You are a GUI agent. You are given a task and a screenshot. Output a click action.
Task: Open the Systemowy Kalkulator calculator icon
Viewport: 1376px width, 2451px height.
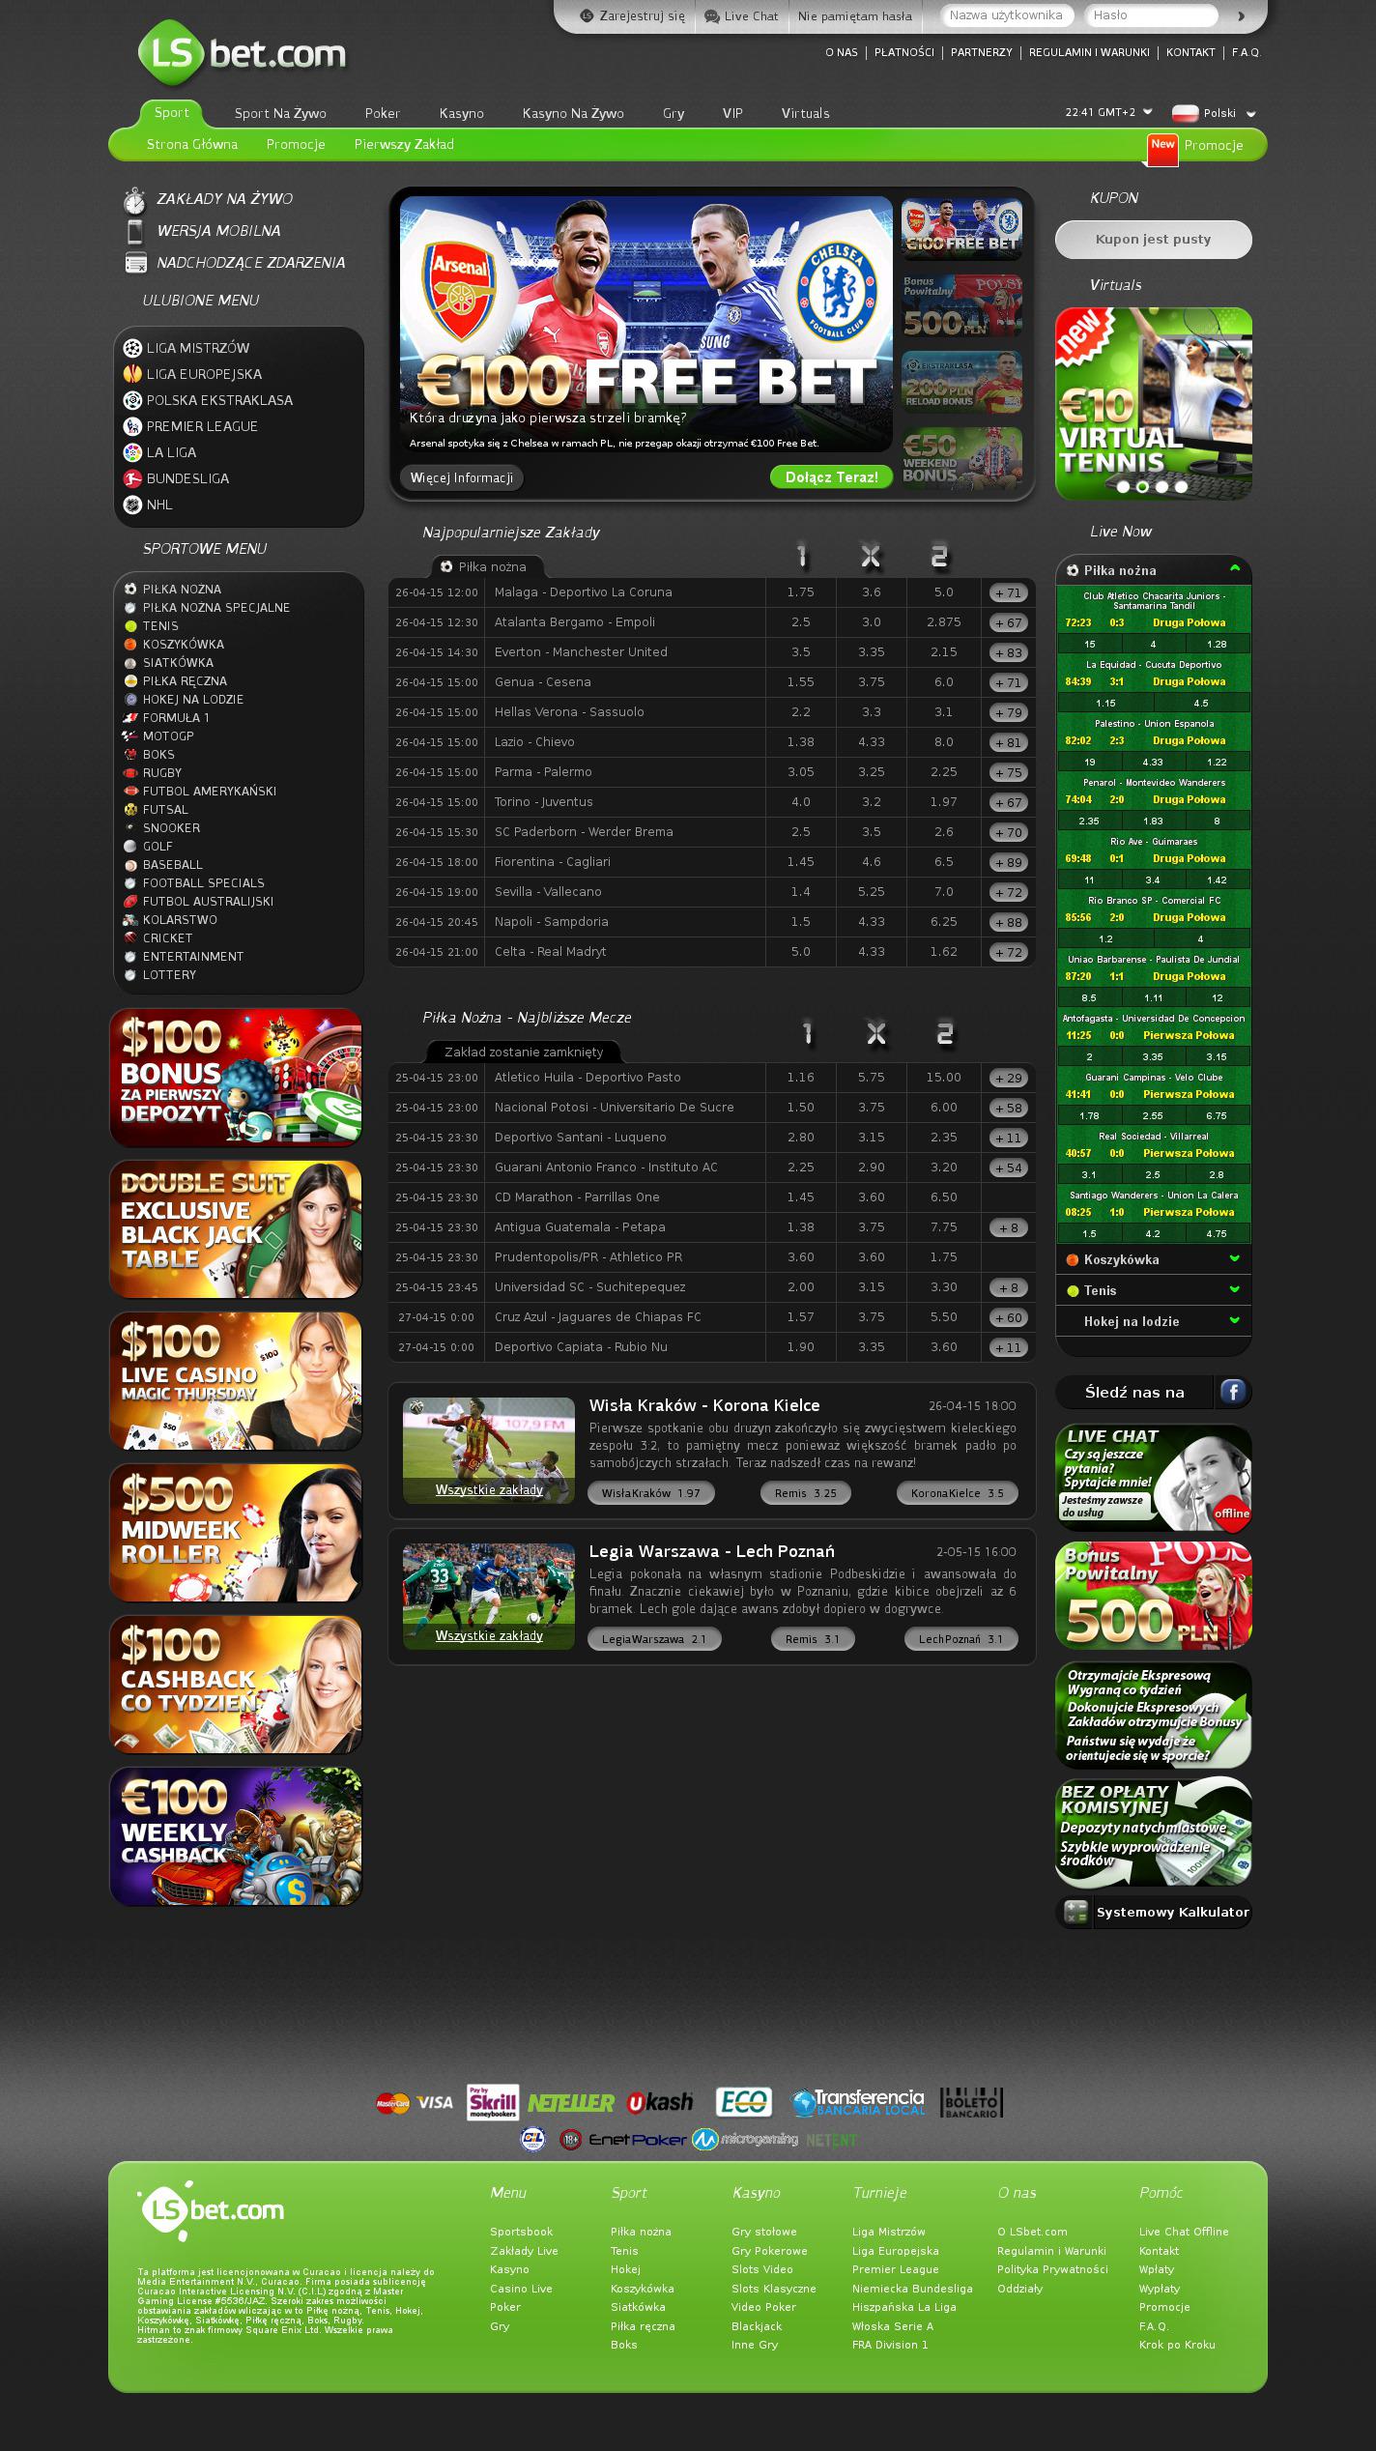click(x=1075, y=1912)
